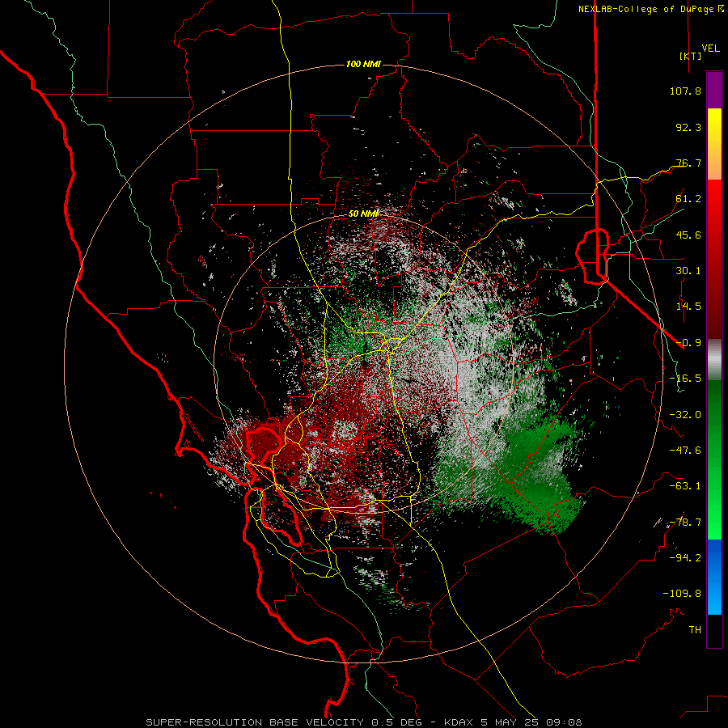
Task: Click the 76.7 legend value
Action: point(688,163)
